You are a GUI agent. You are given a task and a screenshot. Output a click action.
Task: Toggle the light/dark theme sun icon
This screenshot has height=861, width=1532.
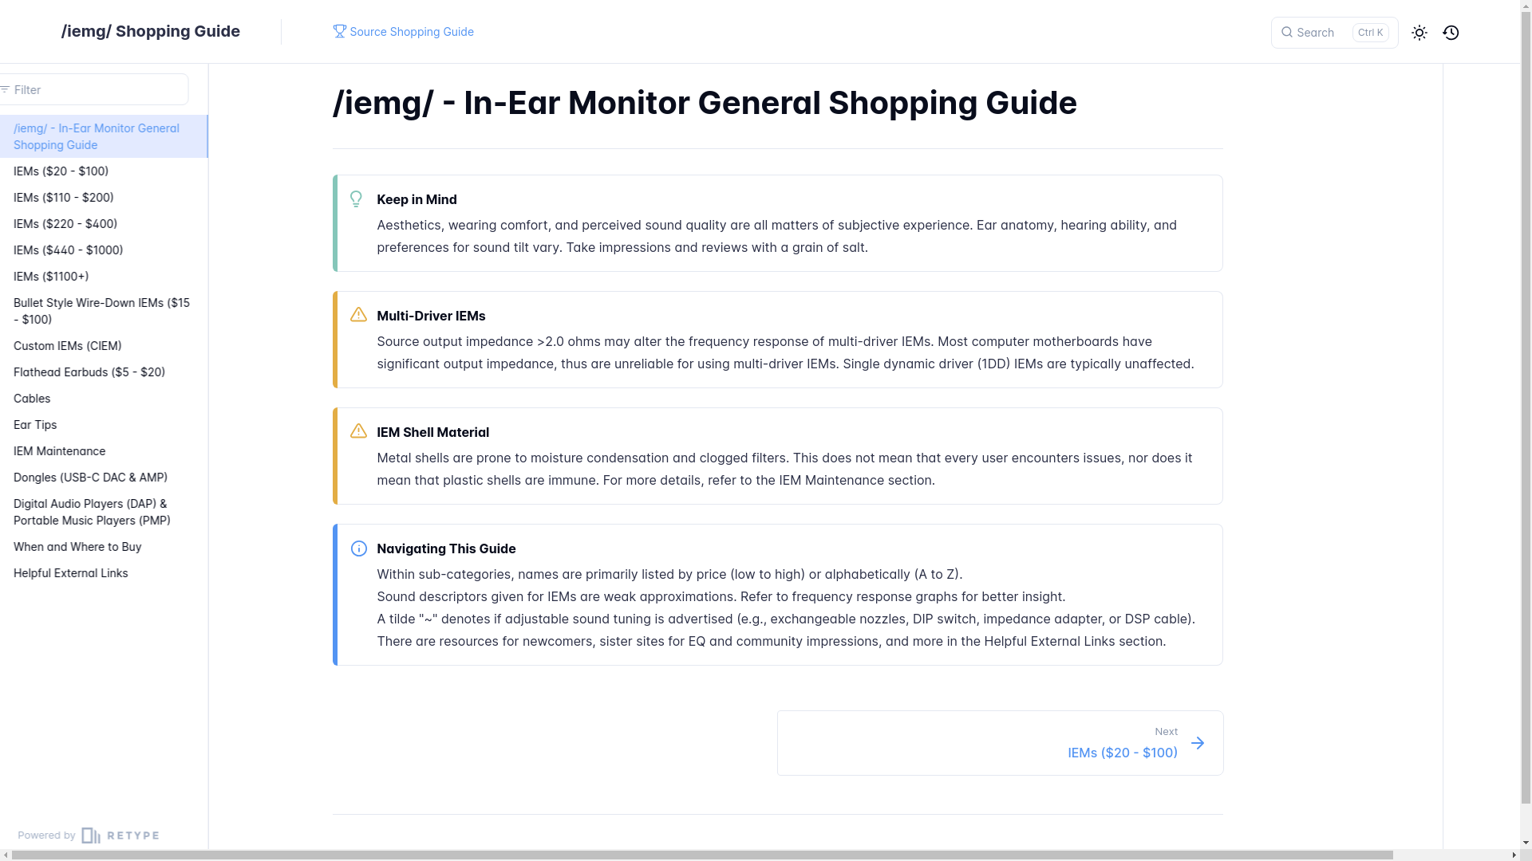[1419, 33]
